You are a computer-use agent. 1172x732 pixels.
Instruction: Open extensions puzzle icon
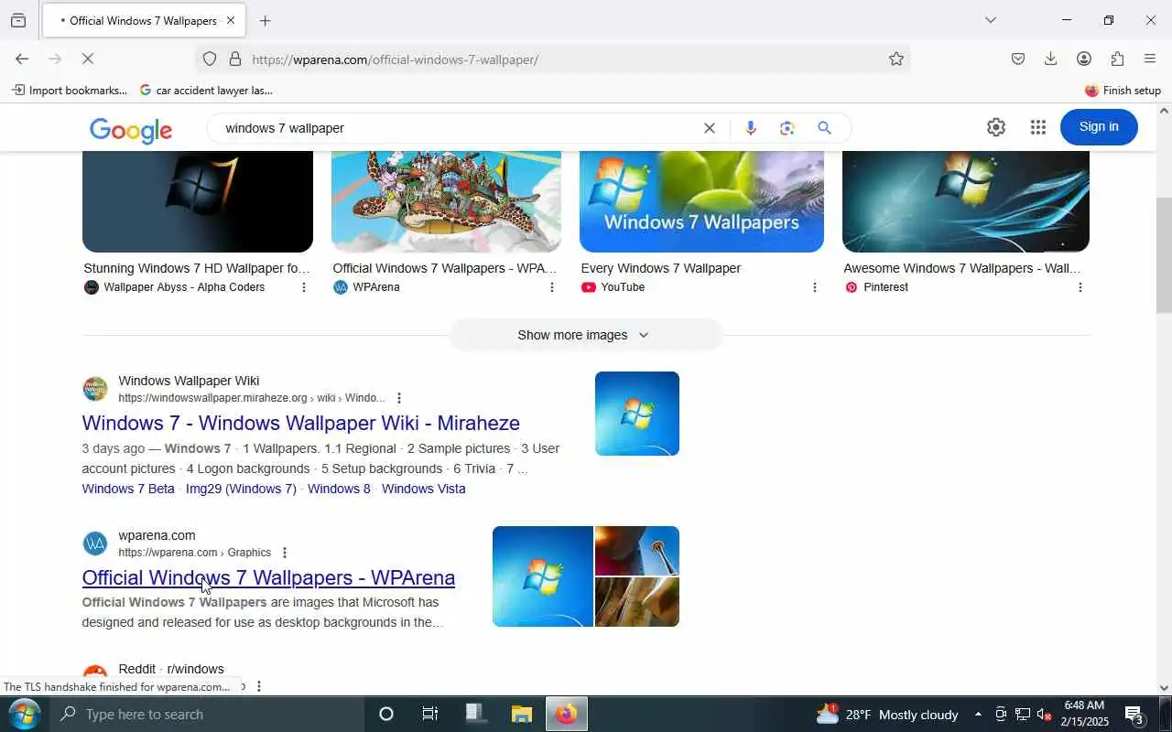point(1117,59)
